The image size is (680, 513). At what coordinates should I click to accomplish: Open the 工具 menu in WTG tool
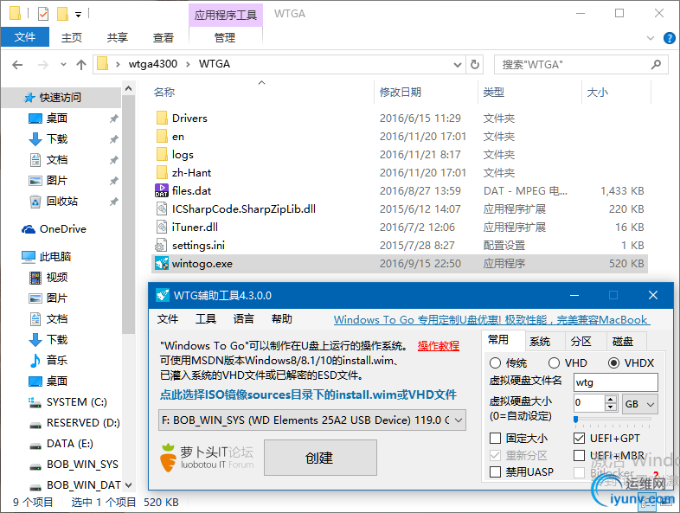pos(206,319)
